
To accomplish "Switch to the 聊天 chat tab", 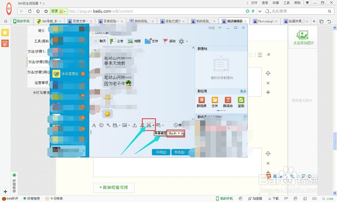I will click(x=100, y=41).
